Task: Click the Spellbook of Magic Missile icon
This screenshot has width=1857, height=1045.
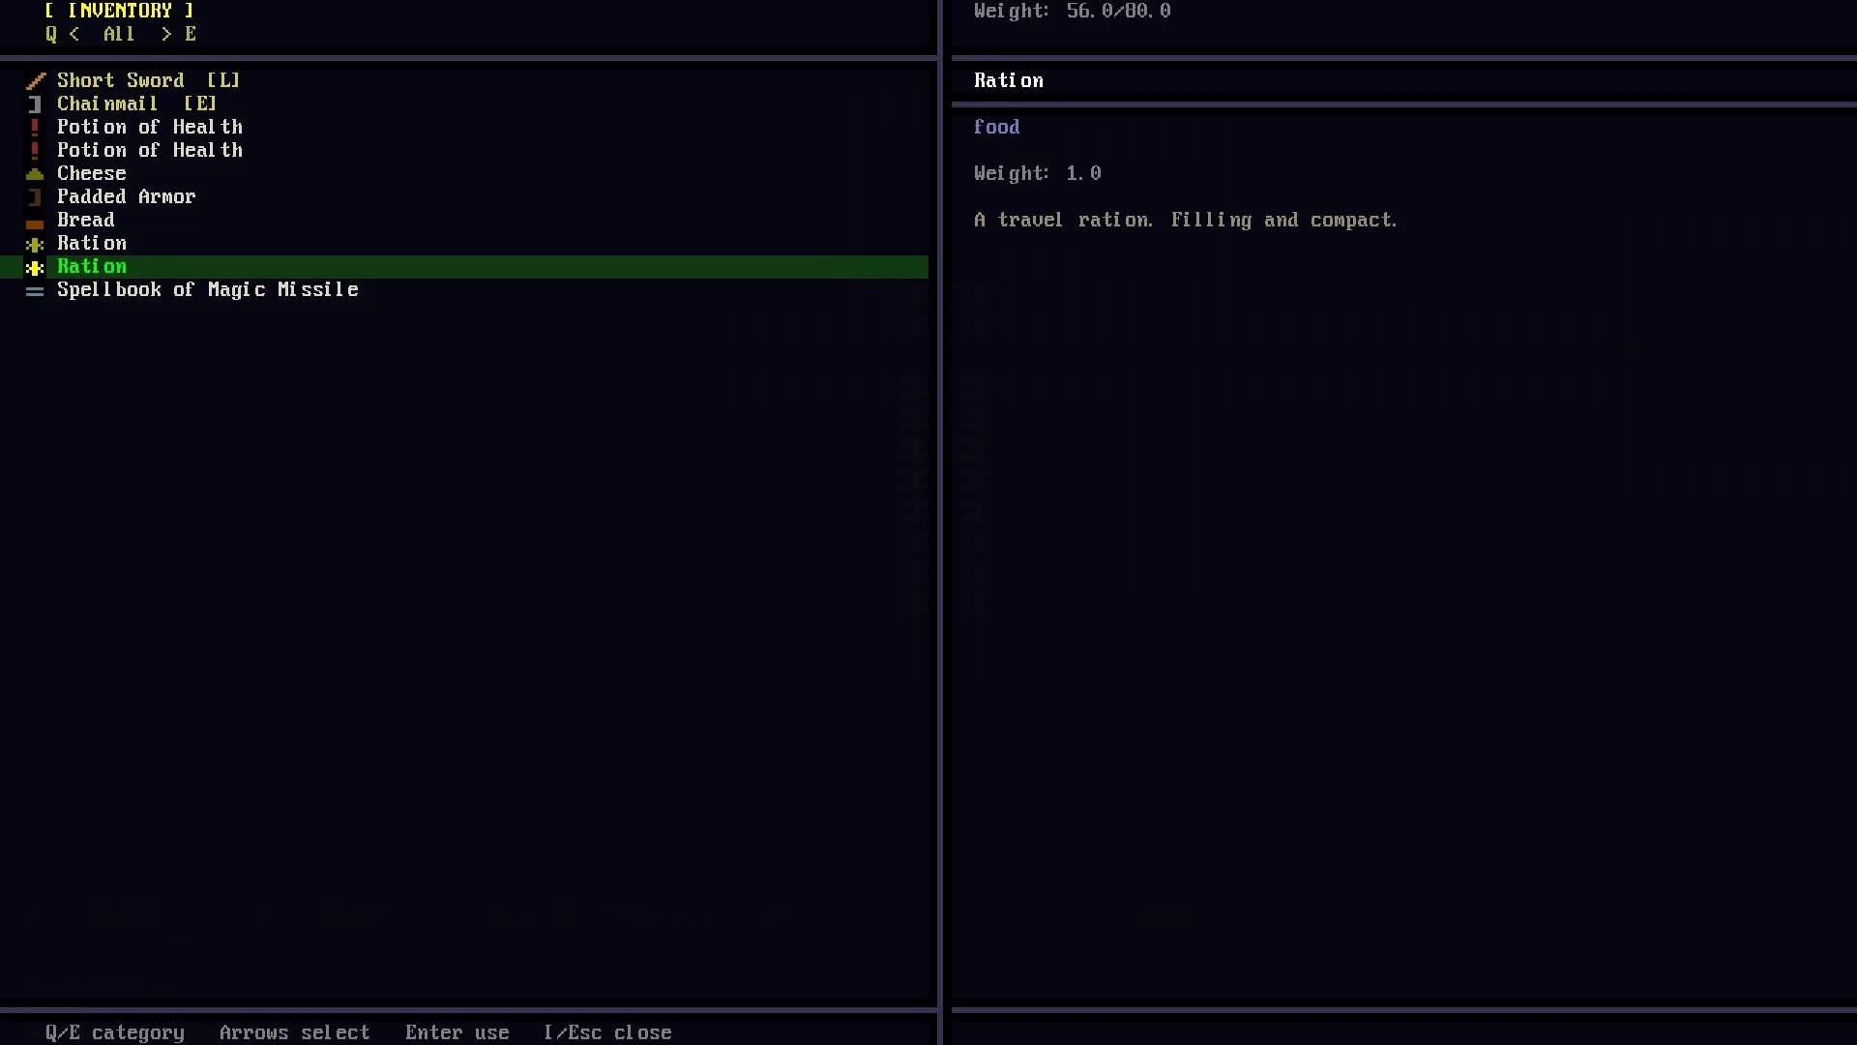Action: (35, 291)
